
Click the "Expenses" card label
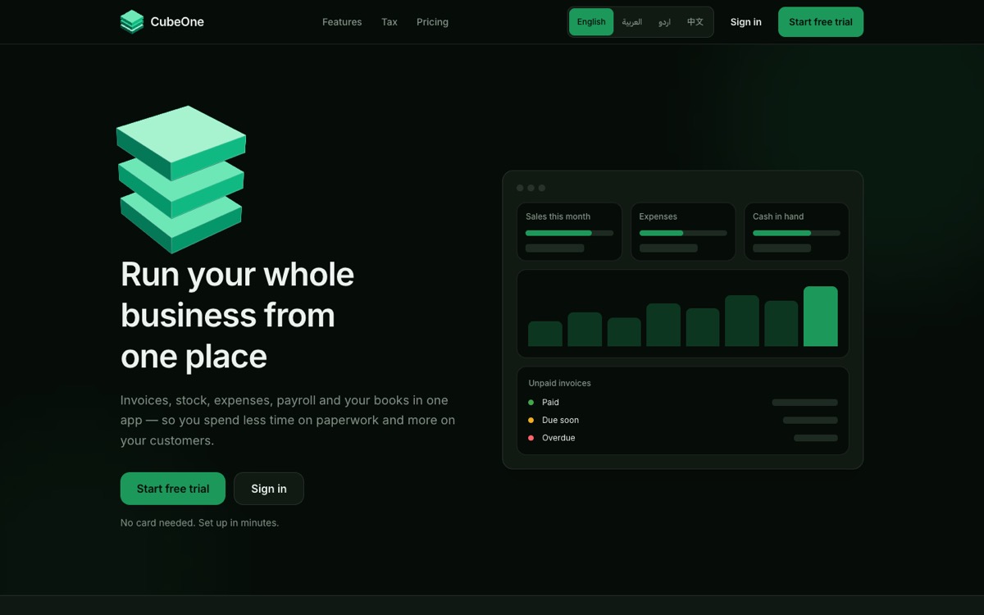pyautogui.click(x=658, y=216)
